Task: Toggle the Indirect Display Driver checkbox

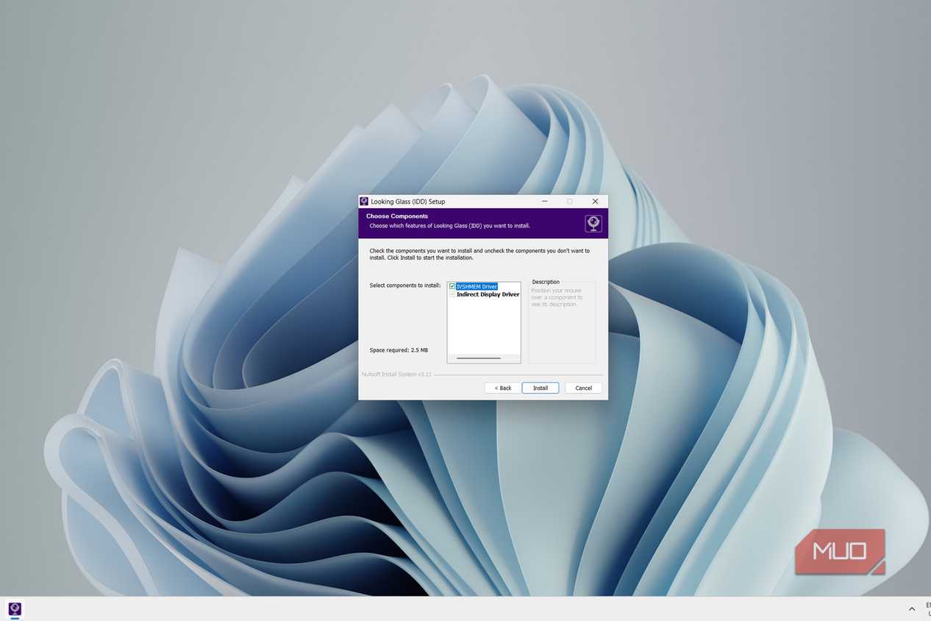Action: tap(452, 294)
